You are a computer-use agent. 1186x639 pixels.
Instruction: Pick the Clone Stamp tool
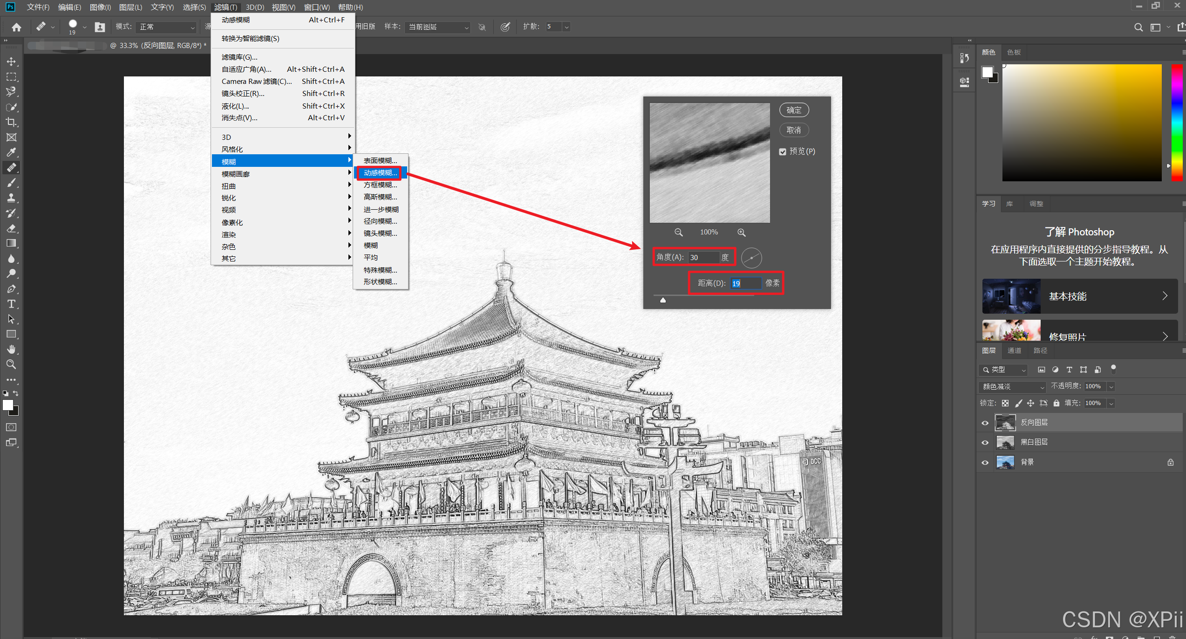coord(11,198)
